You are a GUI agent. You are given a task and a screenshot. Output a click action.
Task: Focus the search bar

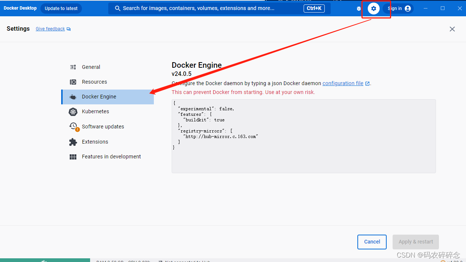219,9
